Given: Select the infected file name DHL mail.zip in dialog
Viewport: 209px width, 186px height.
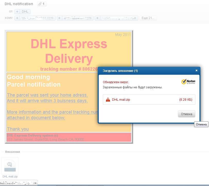Looking at the screenshot, I should (121, 100).
